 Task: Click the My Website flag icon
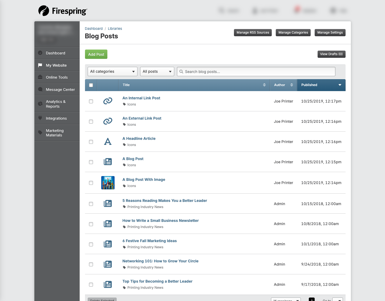40,65
